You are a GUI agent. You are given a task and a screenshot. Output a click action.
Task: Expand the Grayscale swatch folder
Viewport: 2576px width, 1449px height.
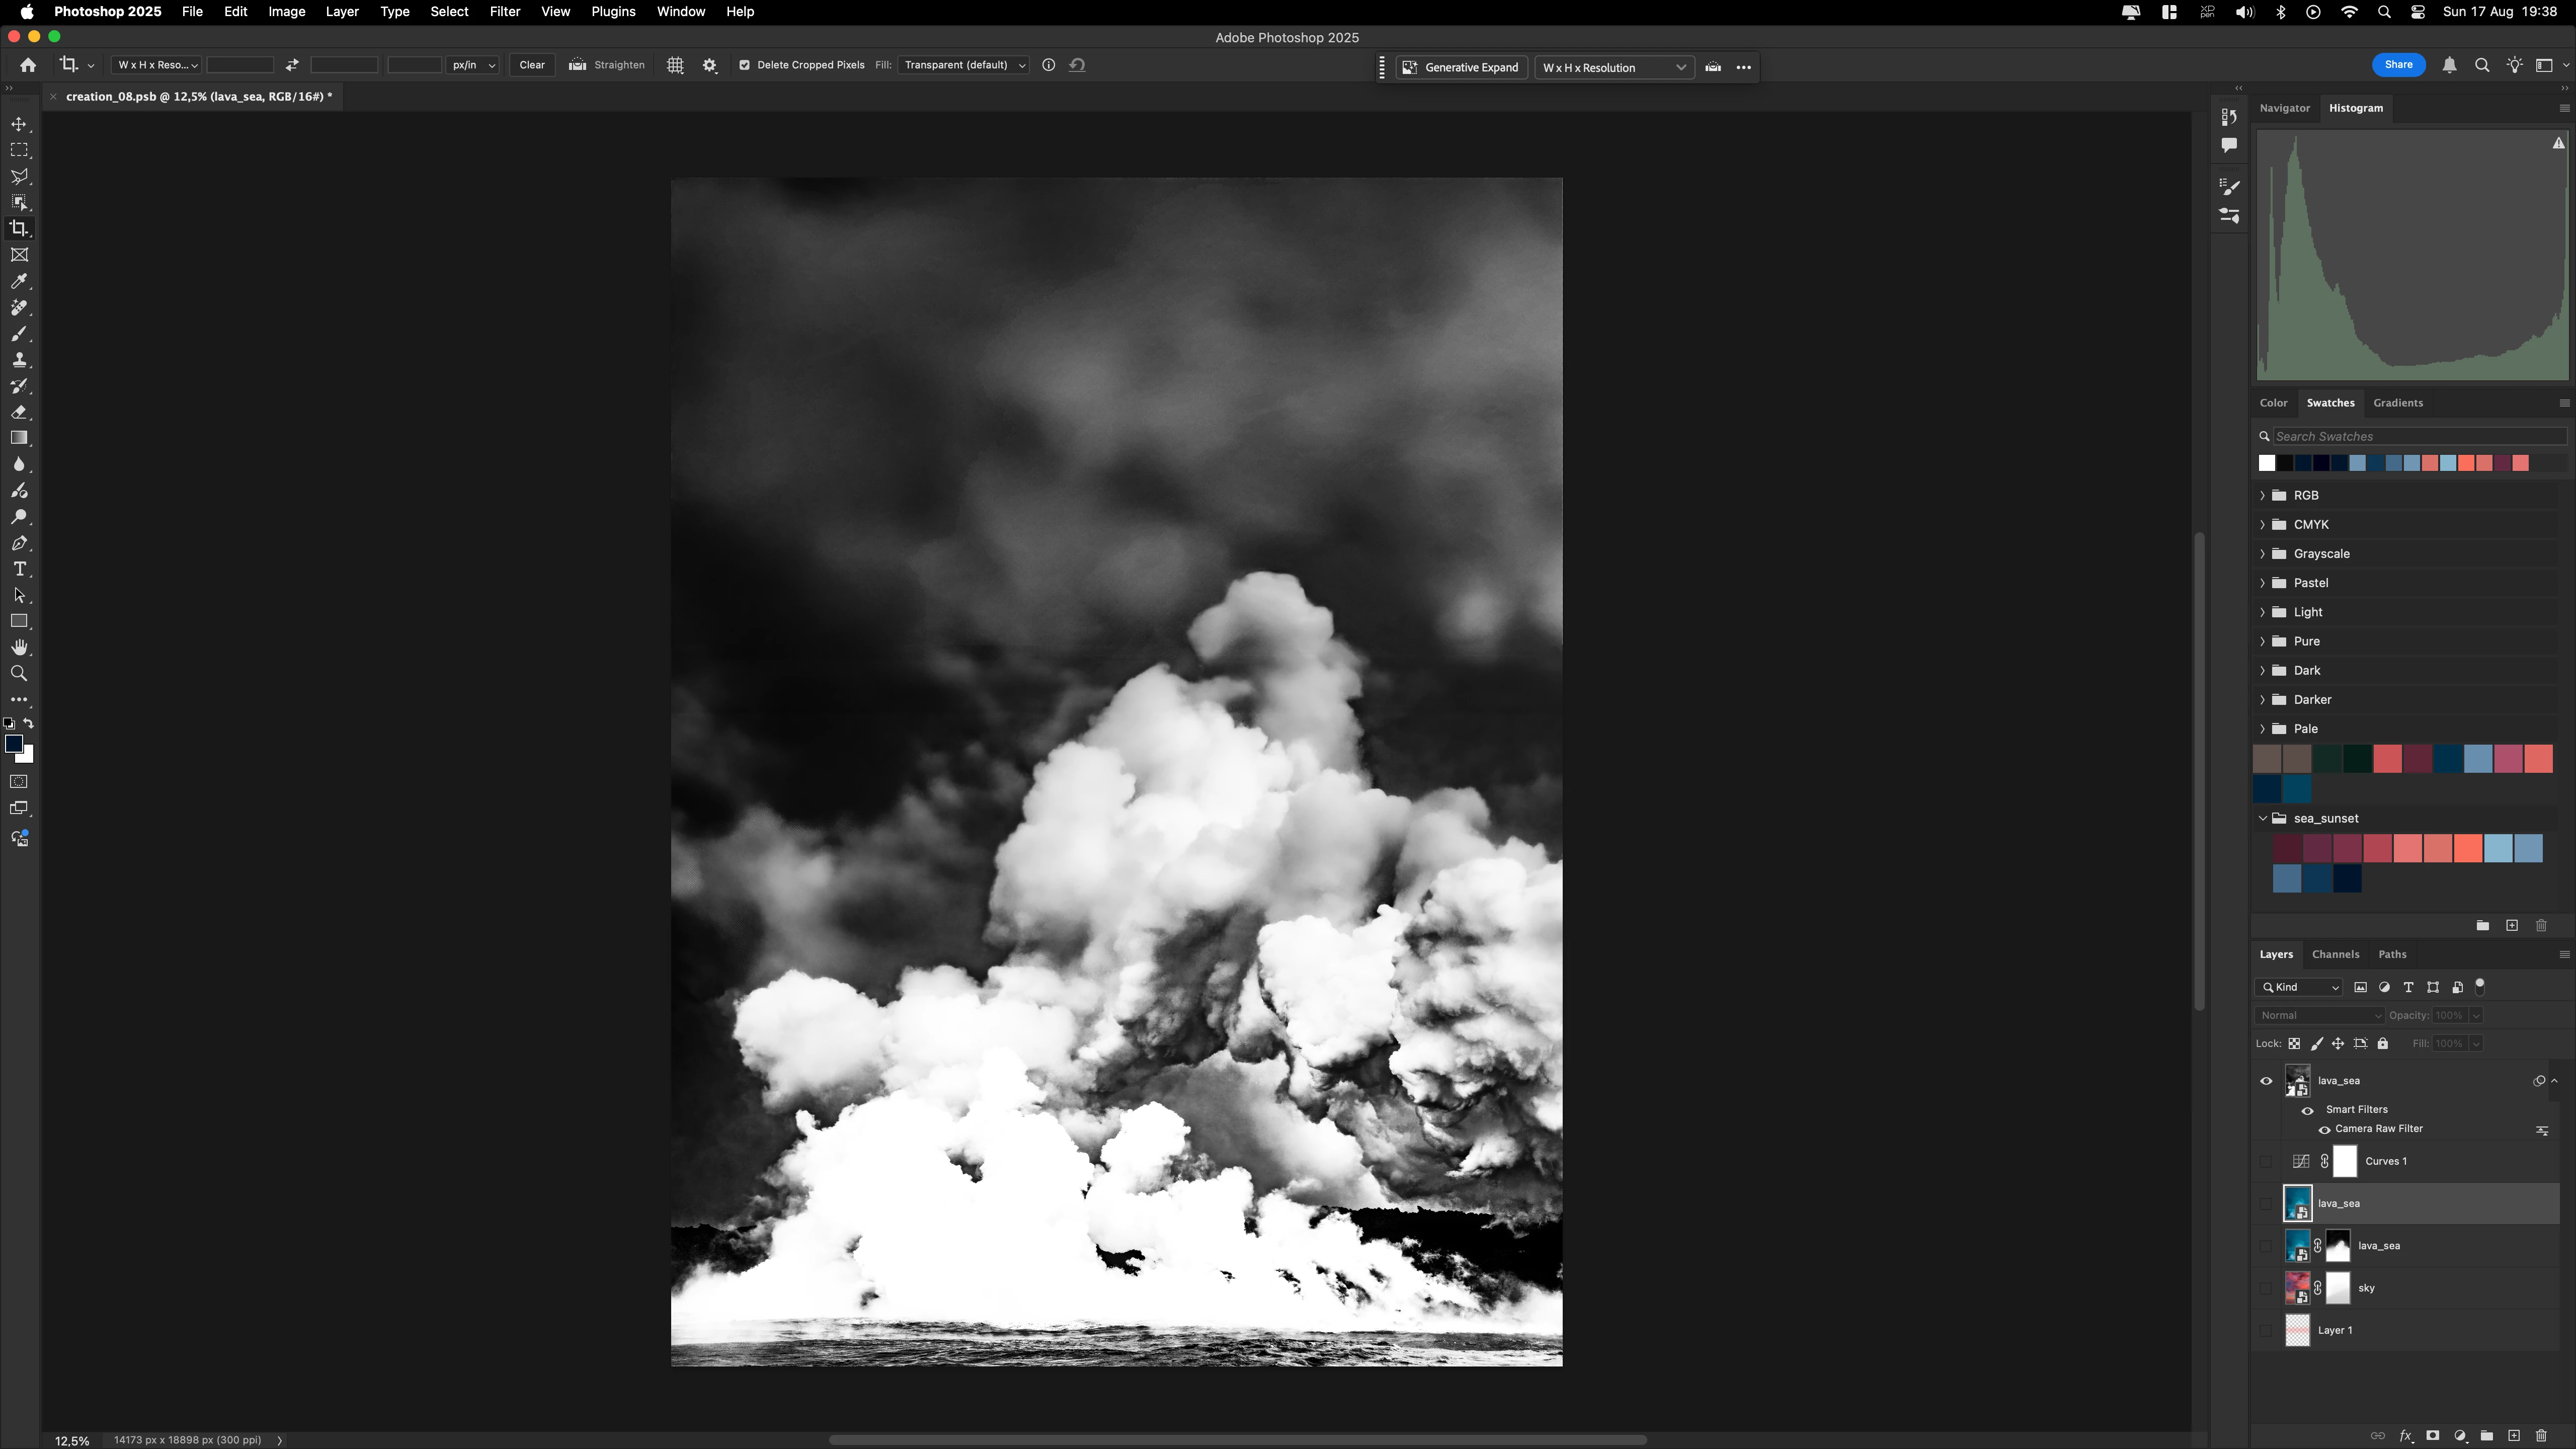pos(2263,554)
